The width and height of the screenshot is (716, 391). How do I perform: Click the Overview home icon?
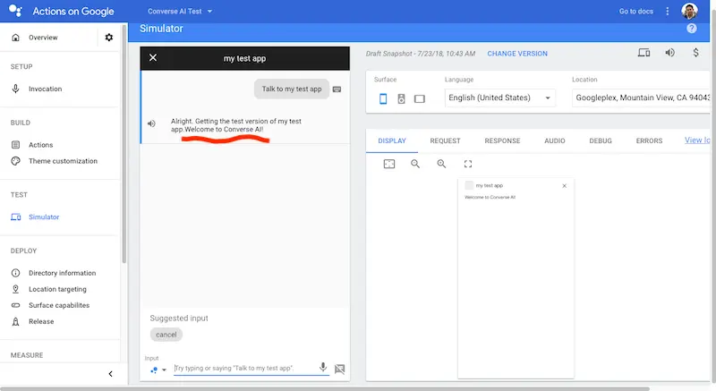pos(15,38)
